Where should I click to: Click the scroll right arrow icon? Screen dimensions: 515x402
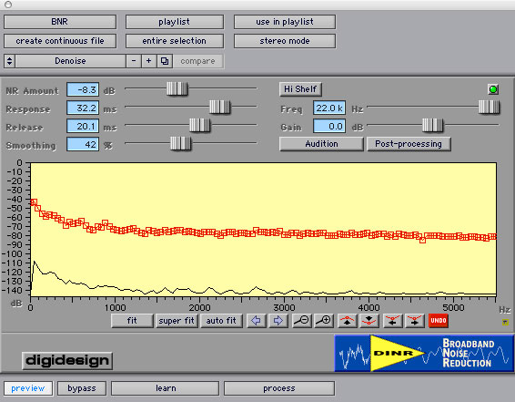[278, 321]
